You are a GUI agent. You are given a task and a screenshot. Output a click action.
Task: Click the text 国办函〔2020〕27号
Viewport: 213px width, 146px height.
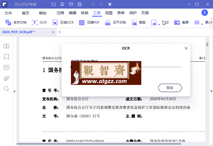coord(83,116)
